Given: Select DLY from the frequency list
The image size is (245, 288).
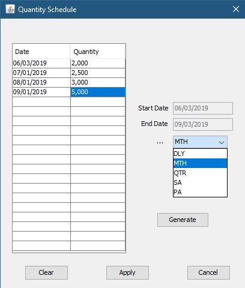Looking at the screenshot, I should pyautogui.click(x=200, y=154).
